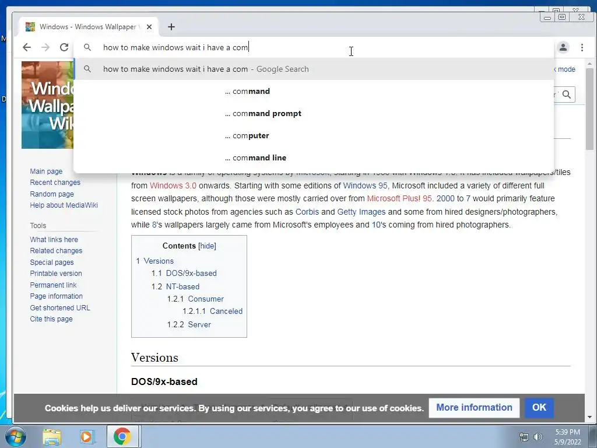Viewport: 597px width, 448px height.
Task: Open Page information link
Action: (x=57, y=296)
